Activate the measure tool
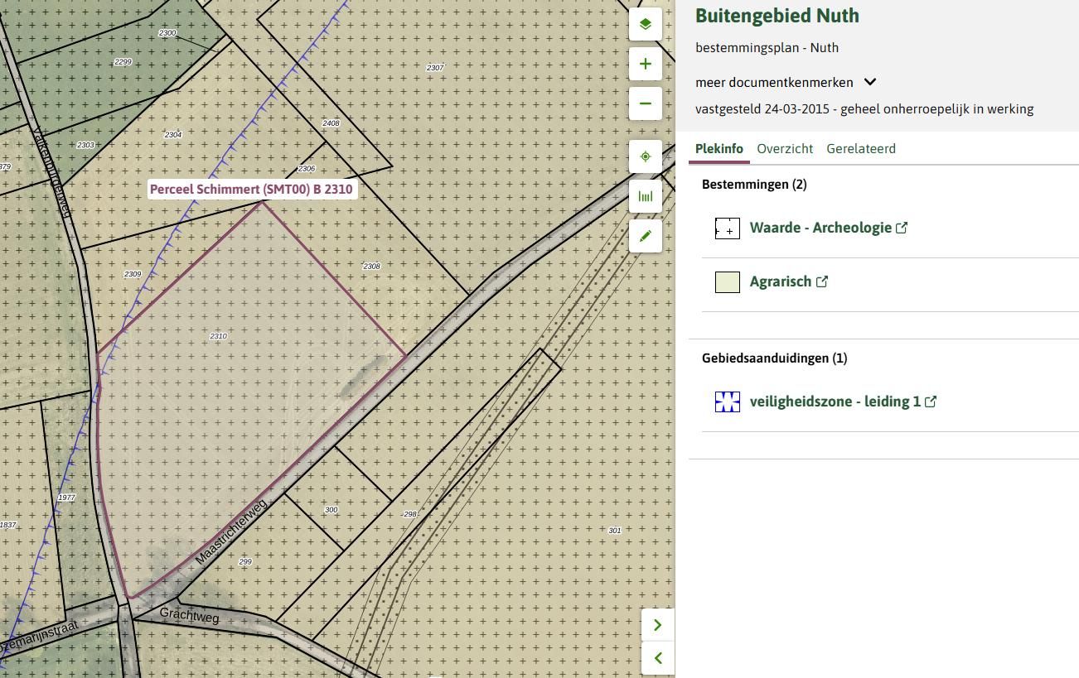This screenshot has width=1079, height=678. 645,196
